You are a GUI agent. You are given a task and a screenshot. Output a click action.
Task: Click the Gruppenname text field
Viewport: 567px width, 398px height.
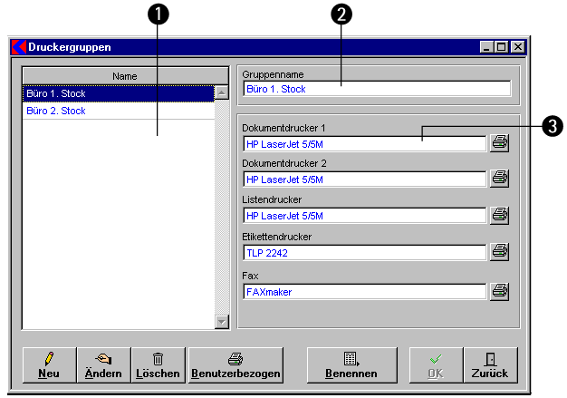377,89
